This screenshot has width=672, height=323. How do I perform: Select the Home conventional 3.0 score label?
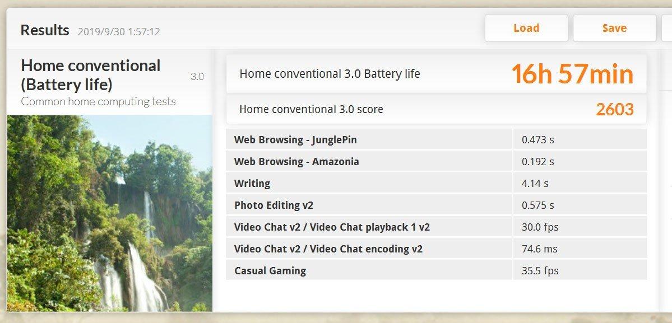click(311, 109)
